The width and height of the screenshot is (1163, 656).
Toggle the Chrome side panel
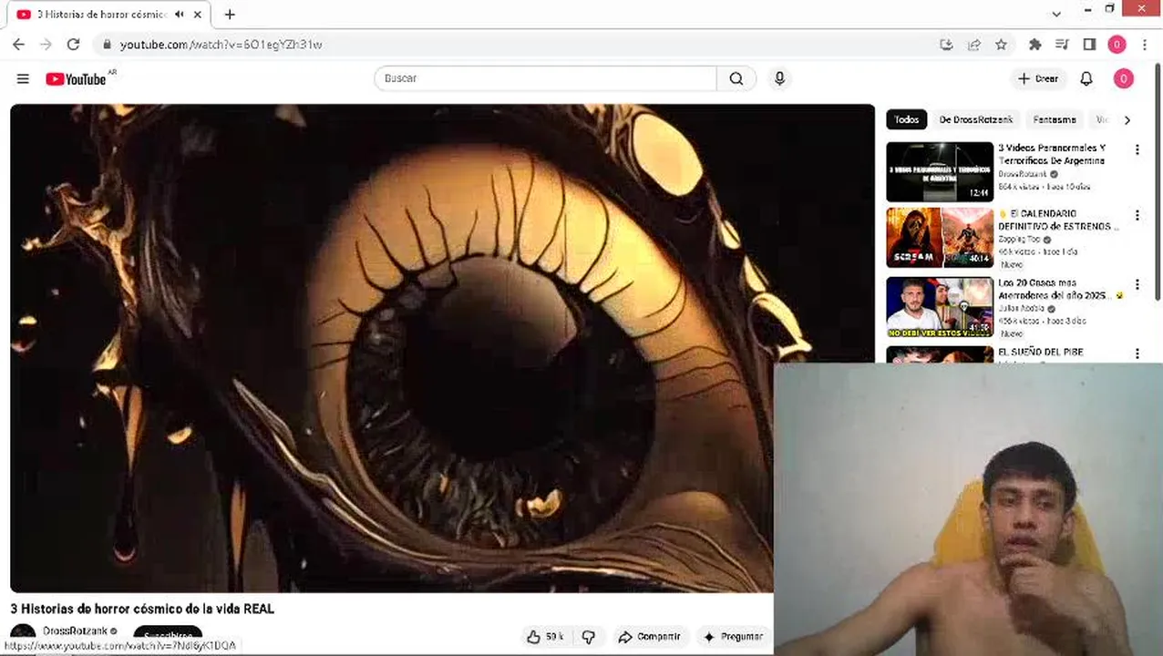tap(1089, 44)
